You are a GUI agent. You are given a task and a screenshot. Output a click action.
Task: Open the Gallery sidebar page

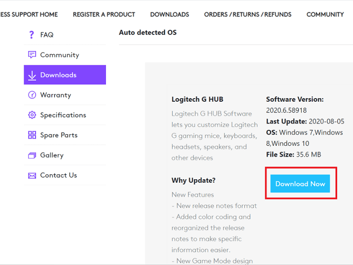(65, 155)
